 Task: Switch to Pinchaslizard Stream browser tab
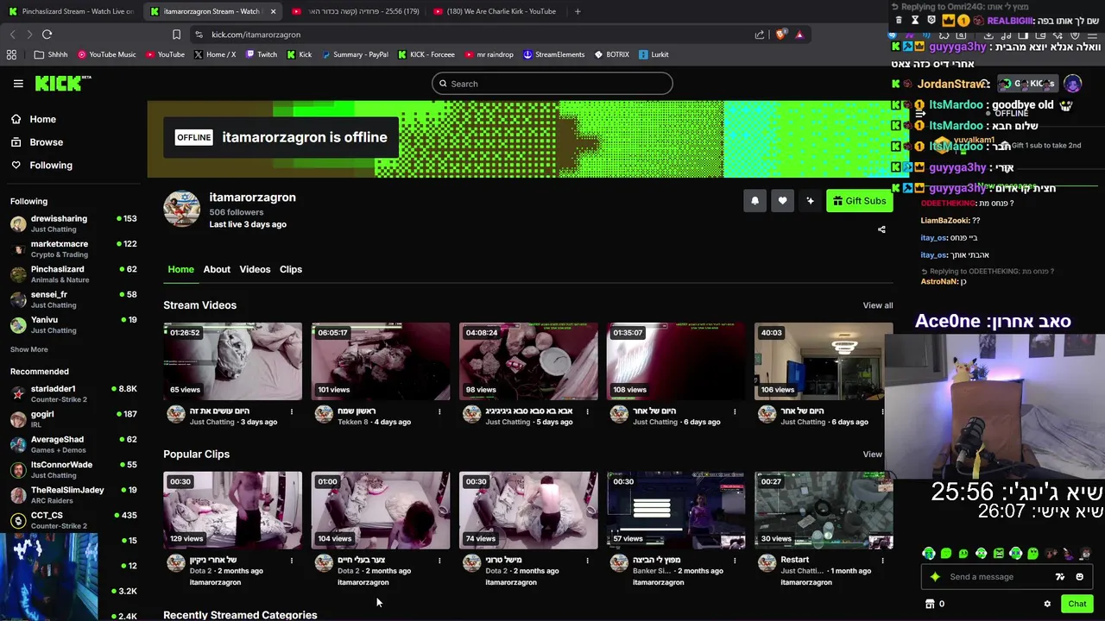click(71, 11)
